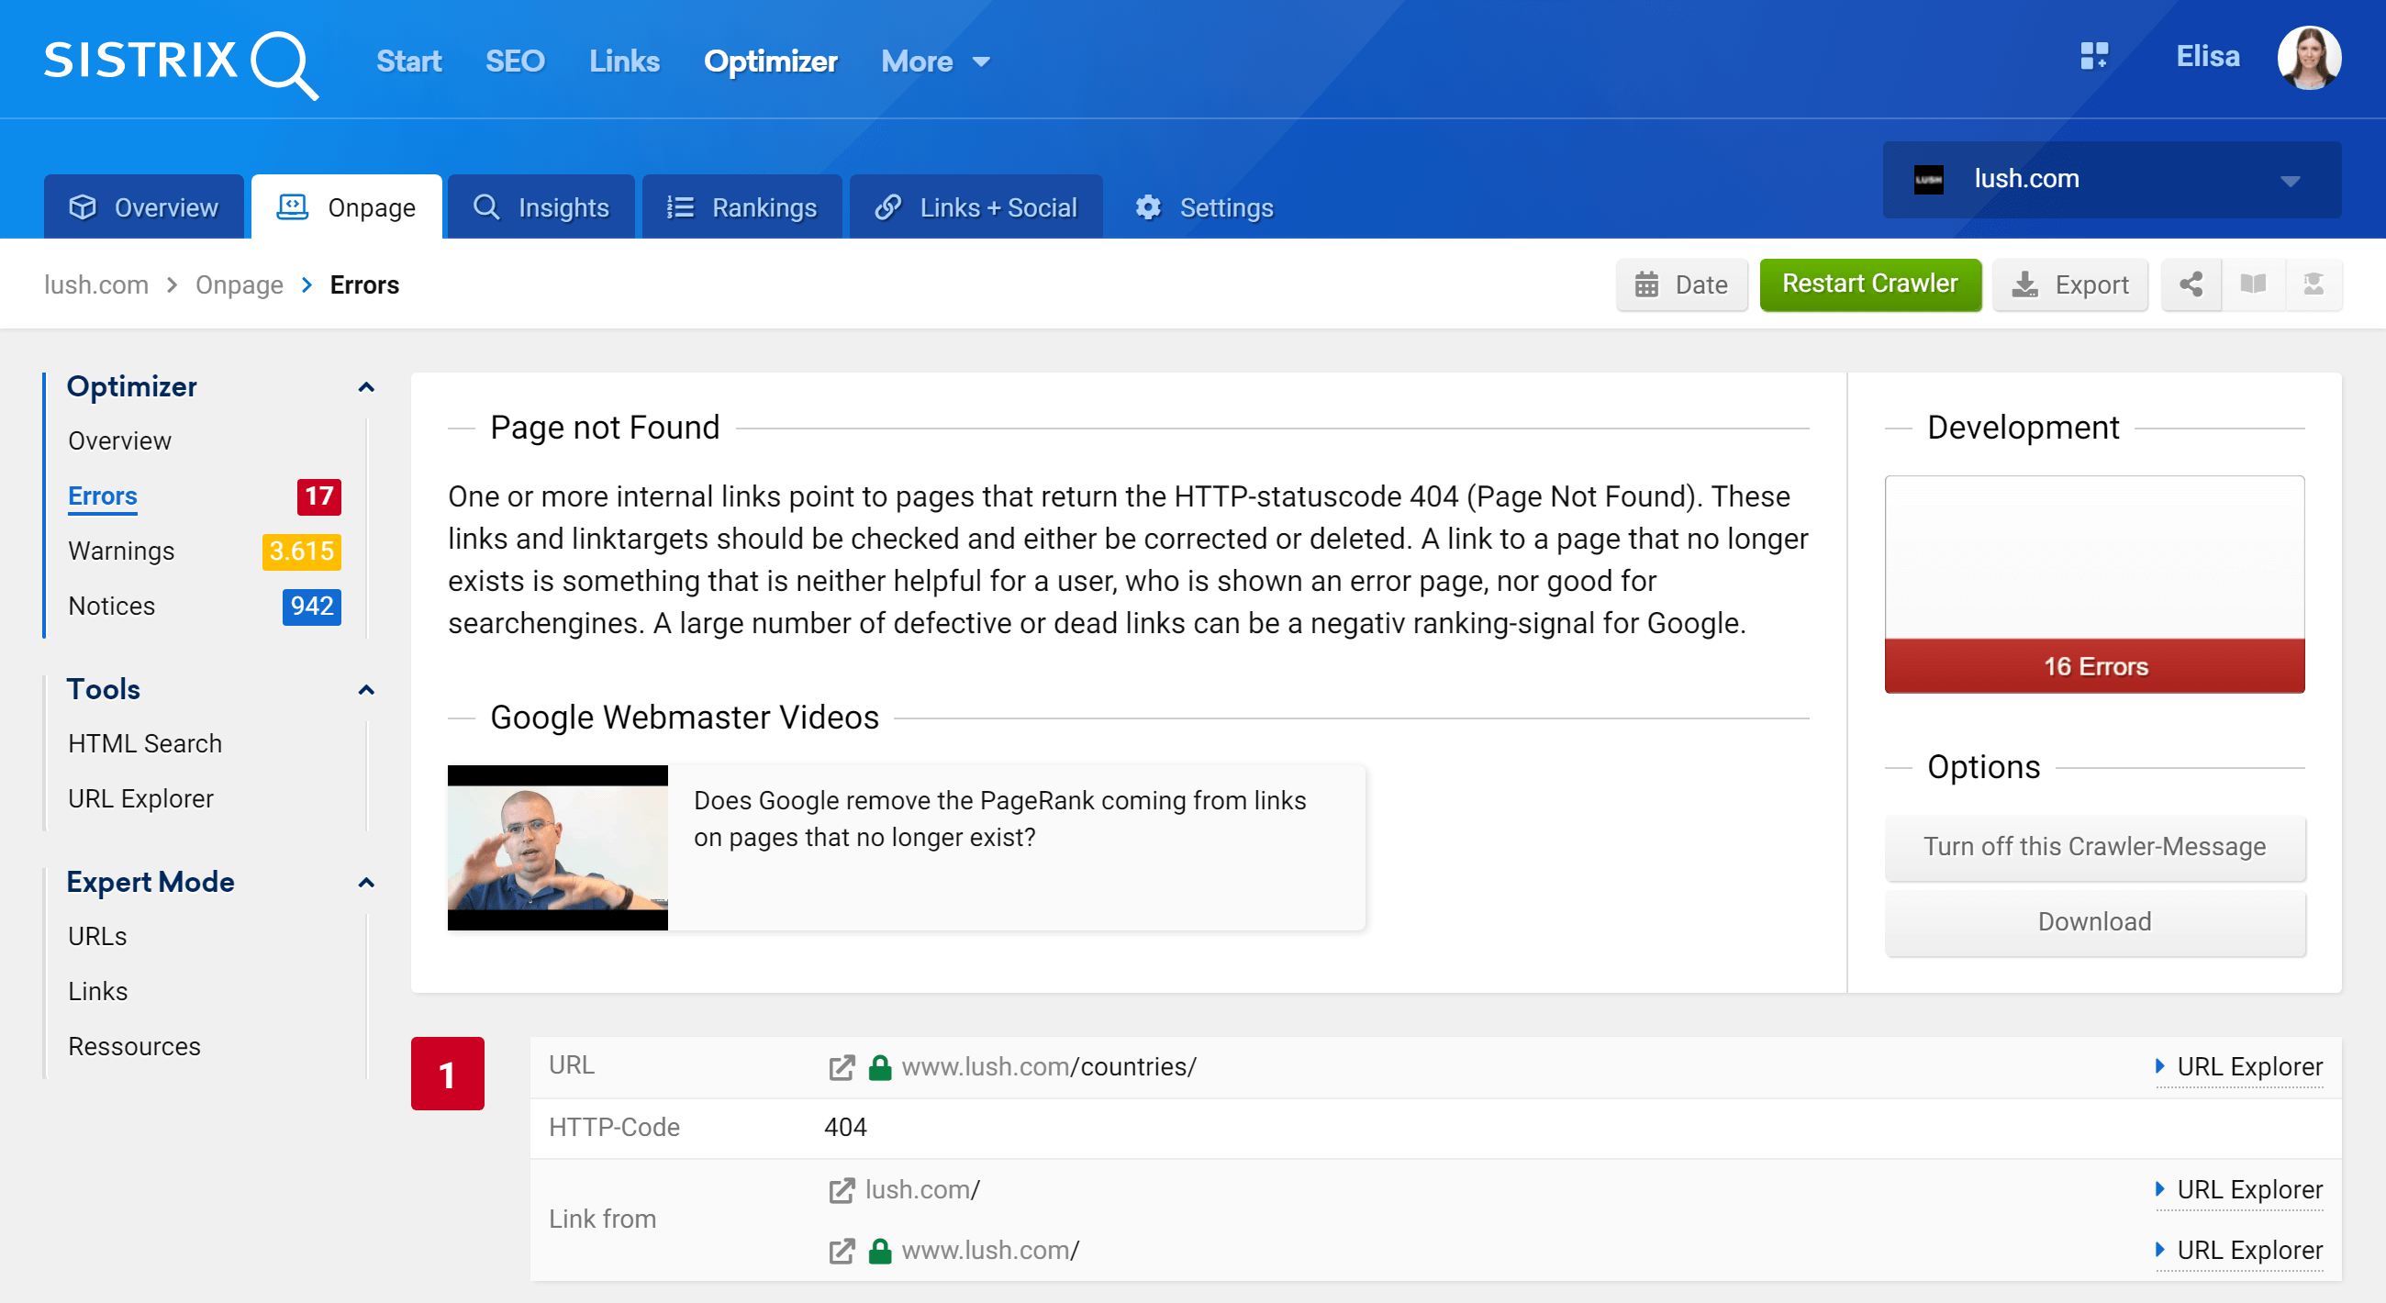Screen dimensions: 2386x1303
Task: Open Overview in the Optimizer sidebar
Action: (x=119, y=440)
